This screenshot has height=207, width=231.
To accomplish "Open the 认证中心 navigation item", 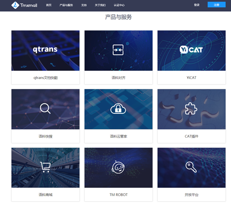I will pyautogui.click(x=119, y=5).
